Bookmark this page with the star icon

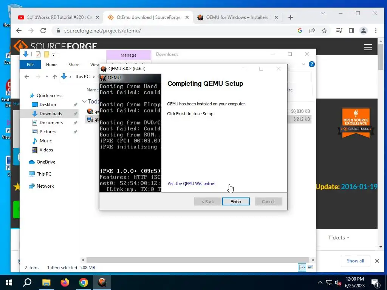tap(324, 31)
